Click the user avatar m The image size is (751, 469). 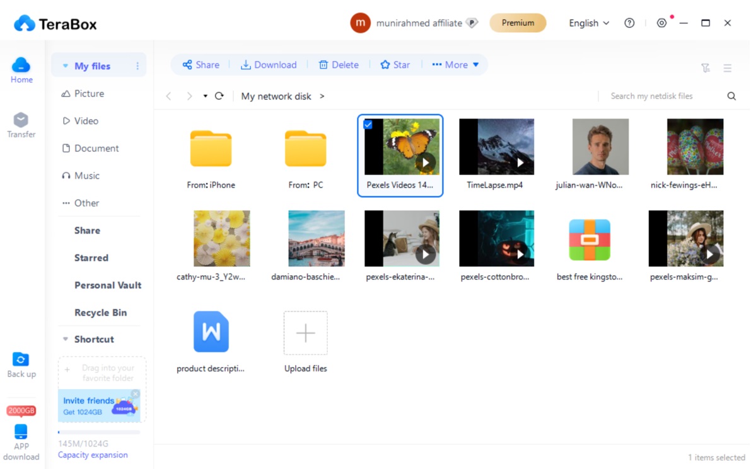pyautogui.click(x=360, y=23)
